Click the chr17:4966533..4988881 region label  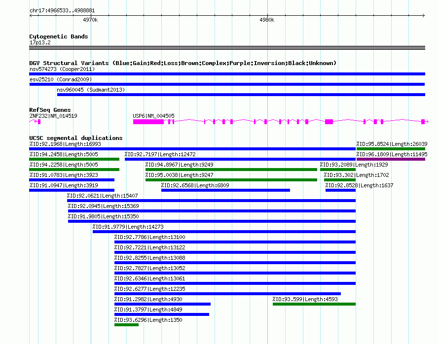coord(62,11)
